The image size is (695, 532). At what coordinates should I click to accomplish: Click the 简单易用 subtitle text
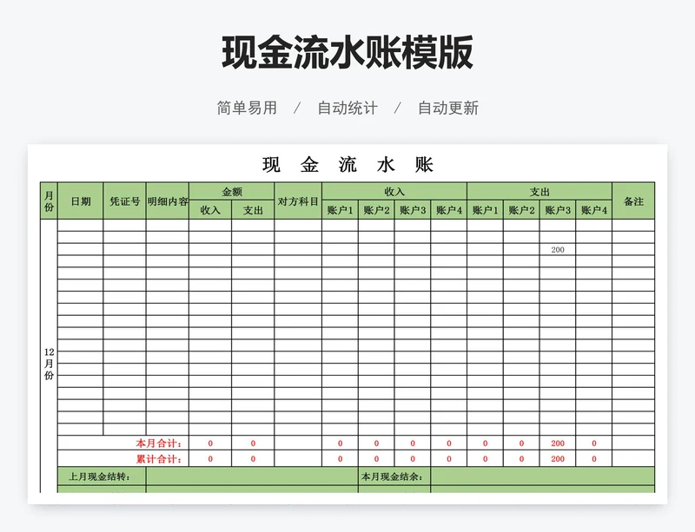coord(247,108)
